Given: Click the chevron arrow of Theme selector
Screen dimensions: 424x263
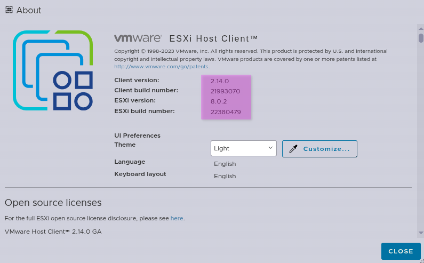Looking at the screenshot, I should [x=270, y=148].
